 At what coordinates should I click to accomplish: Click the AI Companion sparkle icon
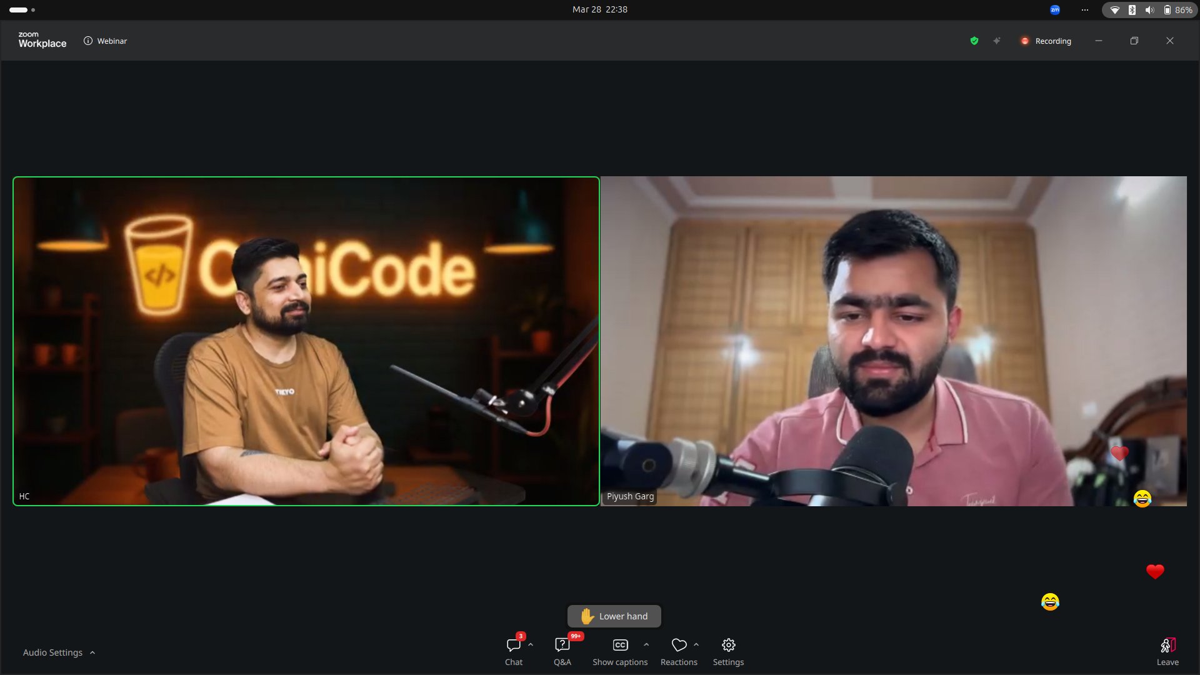pyautogui.click(x=997, y=41)
